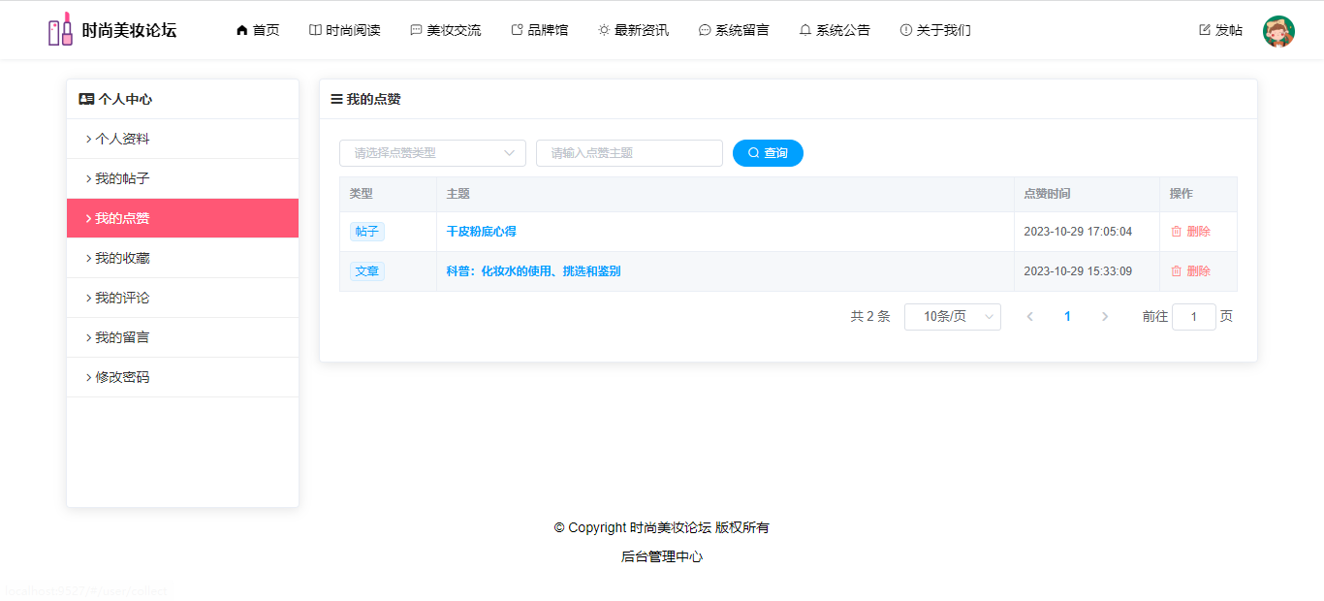The image size is (1324, 601).
Task: Select 修改密码 in sidebar menu
Action: tap(122, 377)
